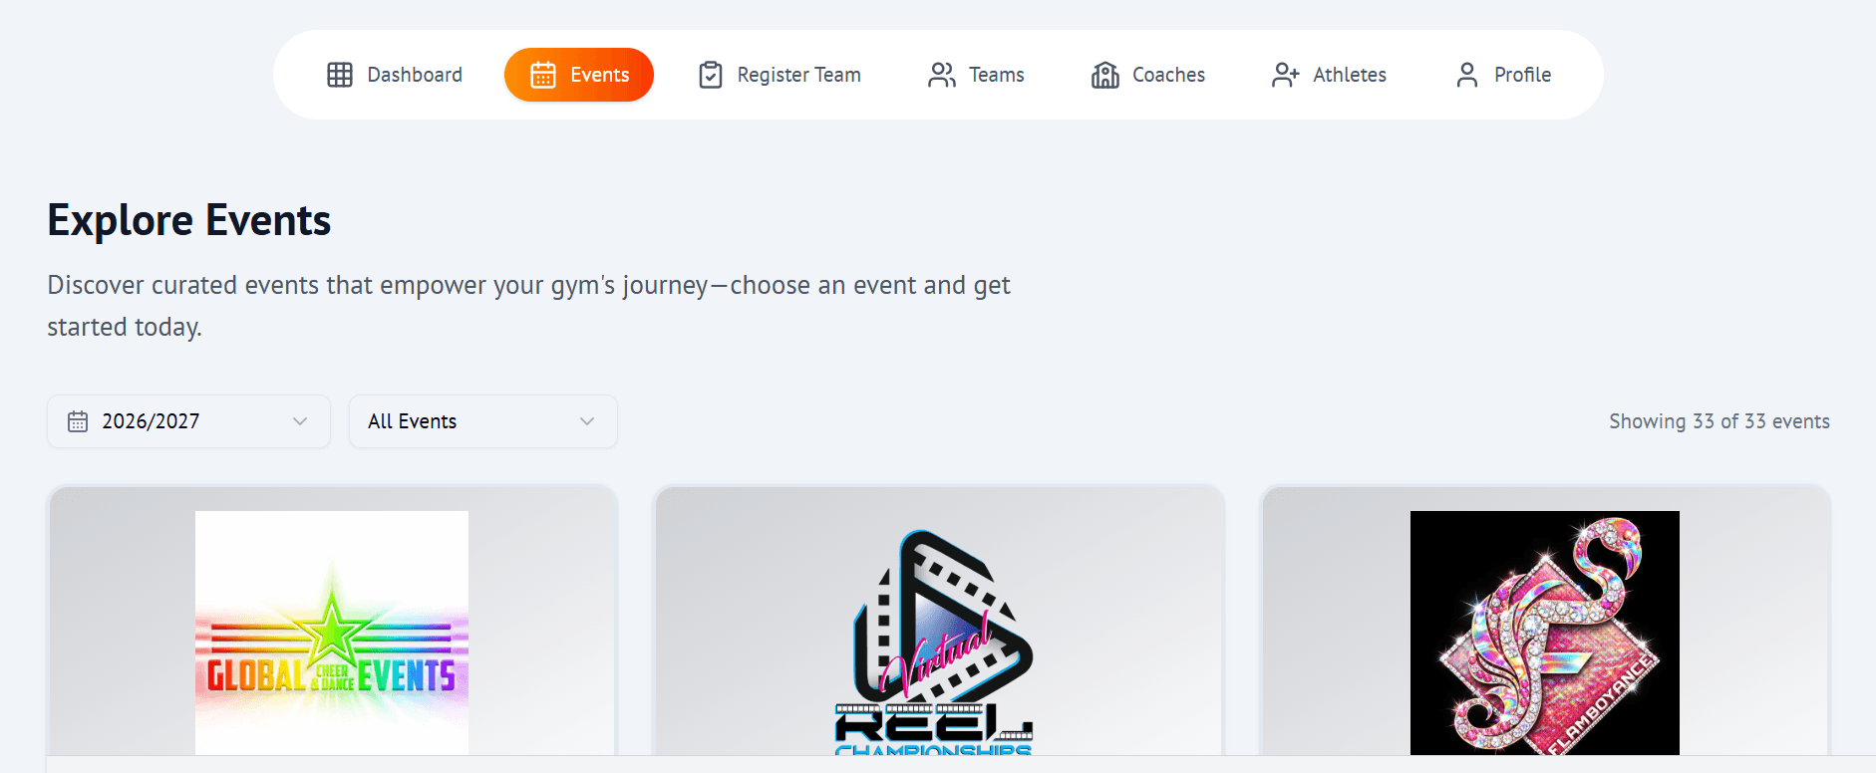
Task: Open the Global Cheer & Dance Events card
Action: [332, 622]
